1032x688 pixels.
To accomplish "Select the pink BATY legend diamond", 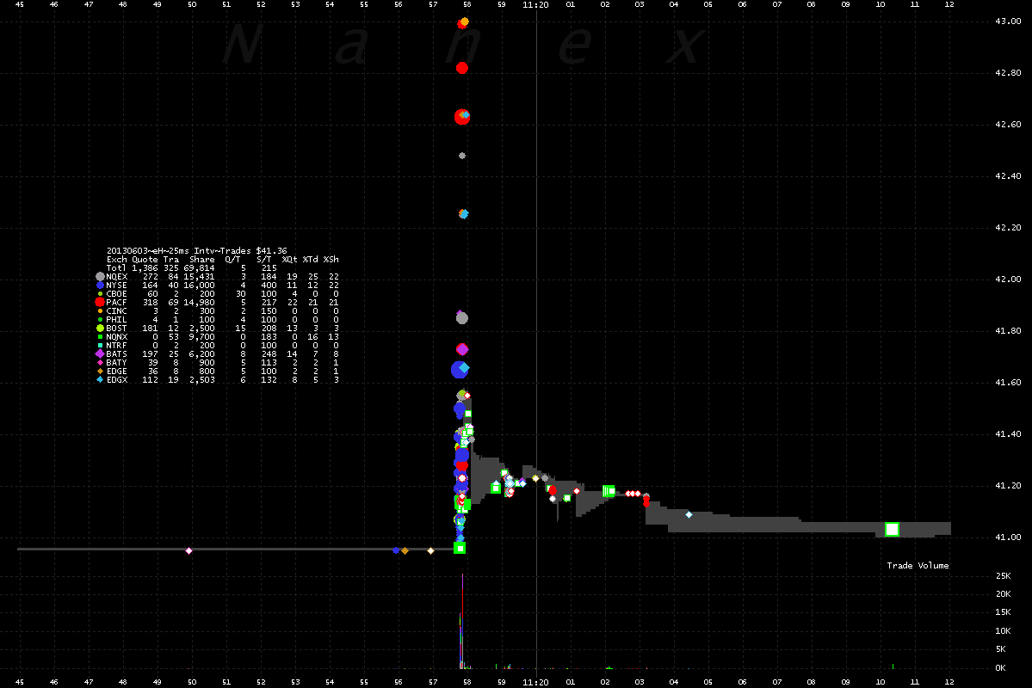I will tap(100, 362).
